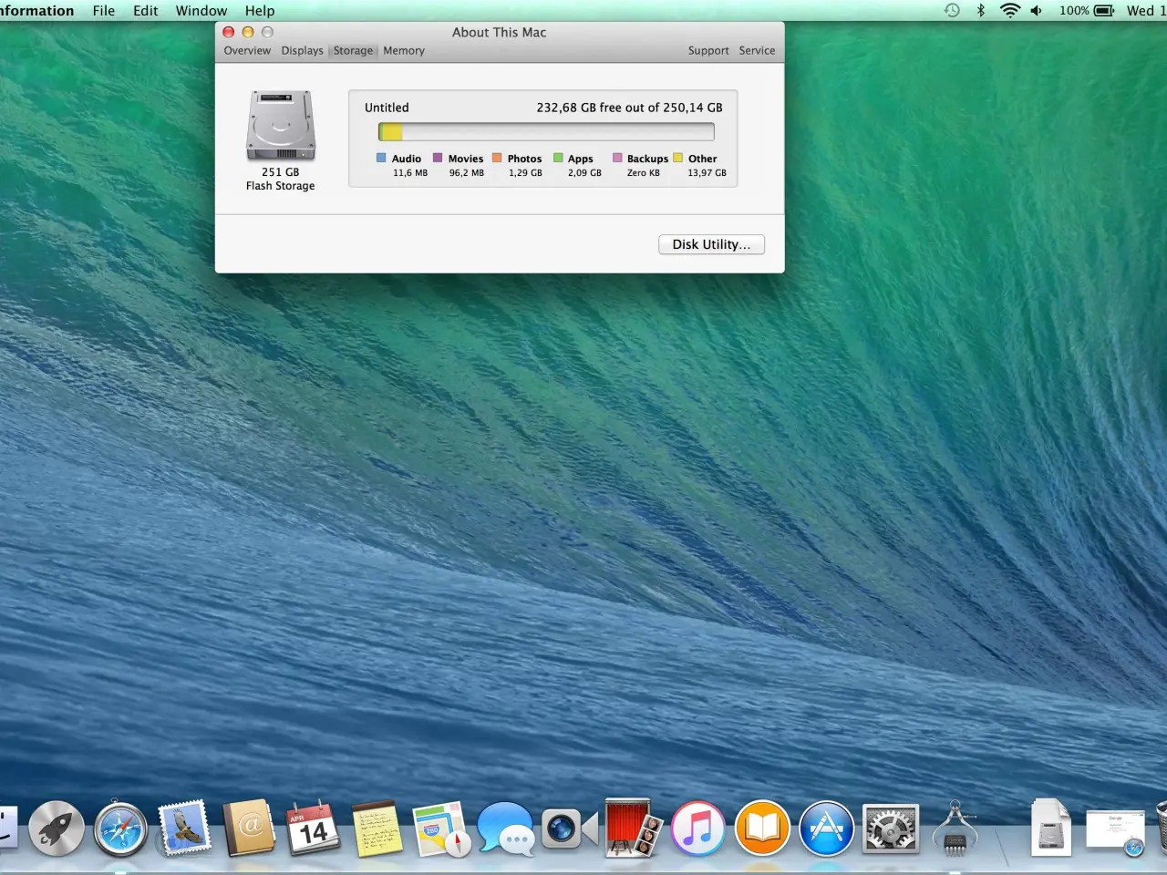1167x875 pixels.
Task: Click the menu bar clock showing Wed
Action: 1146,10
